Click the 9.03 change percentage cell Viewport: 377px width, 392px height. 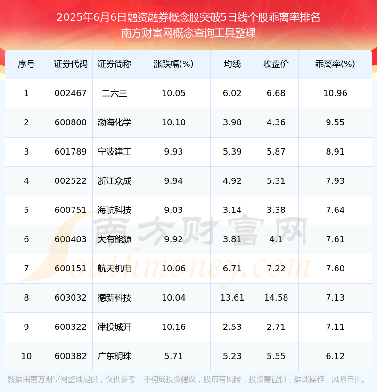click(x=173, y=210)
